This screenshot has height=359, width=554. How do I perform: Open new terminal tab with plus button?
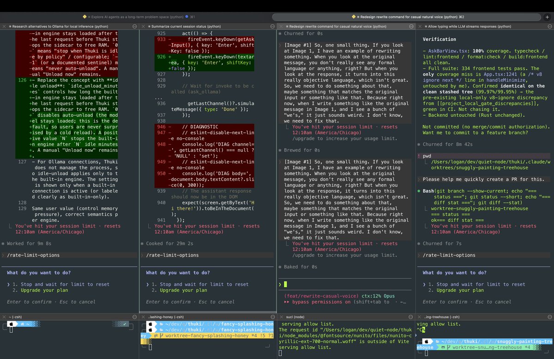[x=548, y=17]
